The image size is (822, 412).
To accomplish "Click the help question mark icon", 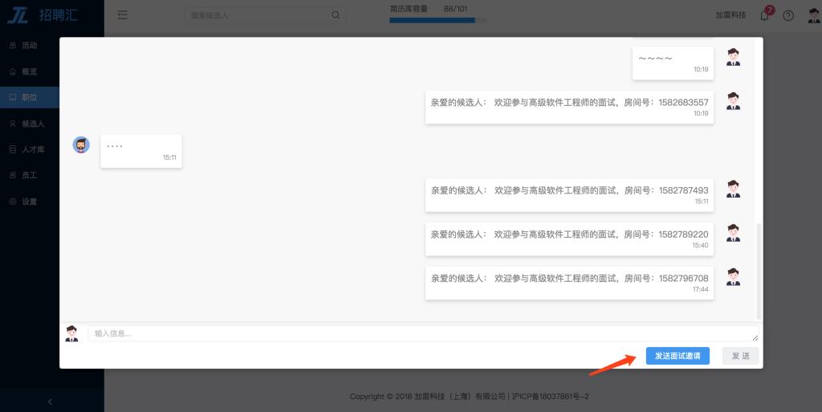I will point(788,15).
